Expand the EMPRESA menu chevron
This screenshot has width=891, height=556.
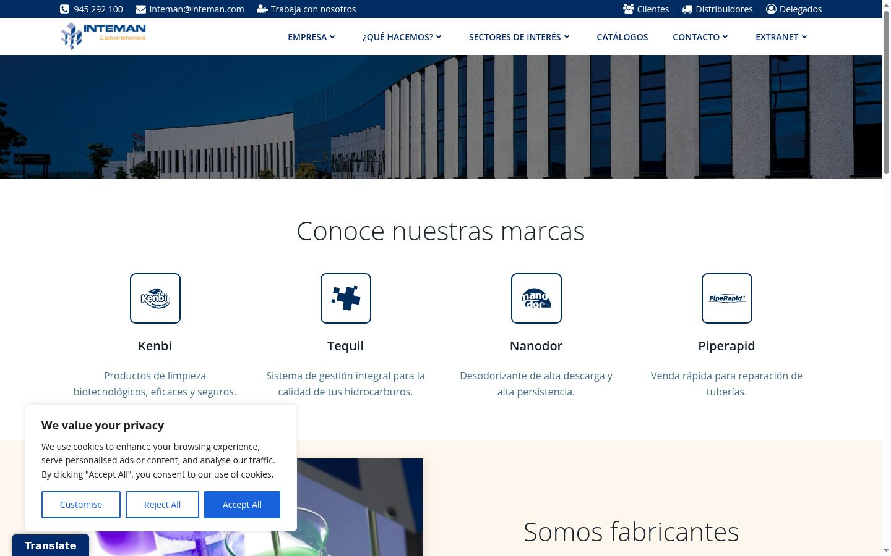tap(332, 37)
